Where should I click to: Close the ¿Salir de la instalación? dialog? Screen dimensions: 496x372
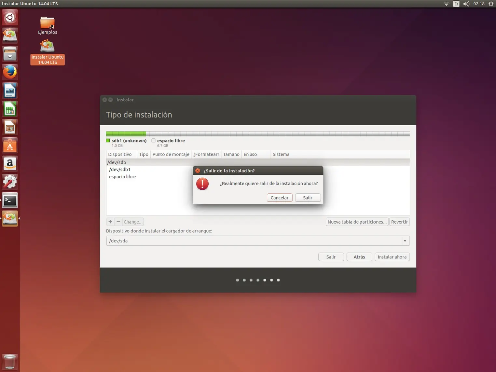[x=198, y=171]
